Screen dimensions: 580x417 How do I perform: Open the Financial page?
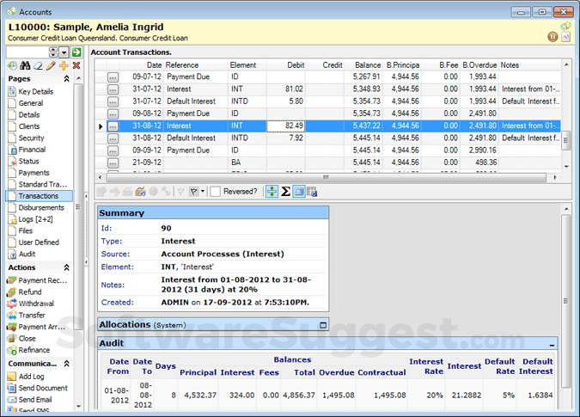click(32, 150)
